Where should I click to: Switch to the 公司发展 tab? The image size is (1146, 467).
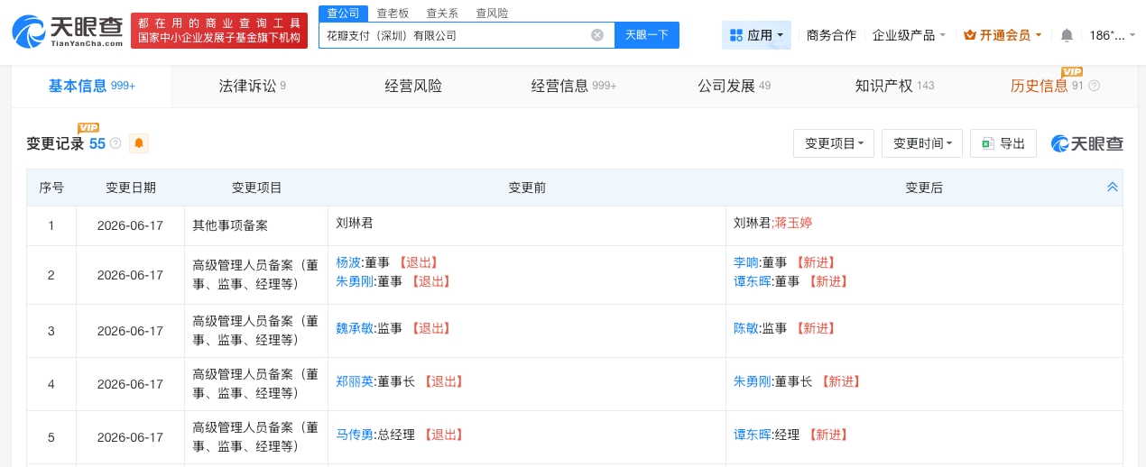click(734, 86)
